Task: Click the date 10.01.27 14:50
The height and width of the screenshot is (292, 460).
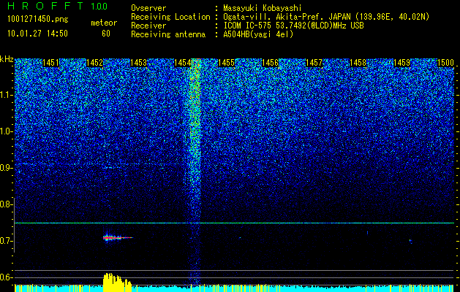Action: pos(37,34)
